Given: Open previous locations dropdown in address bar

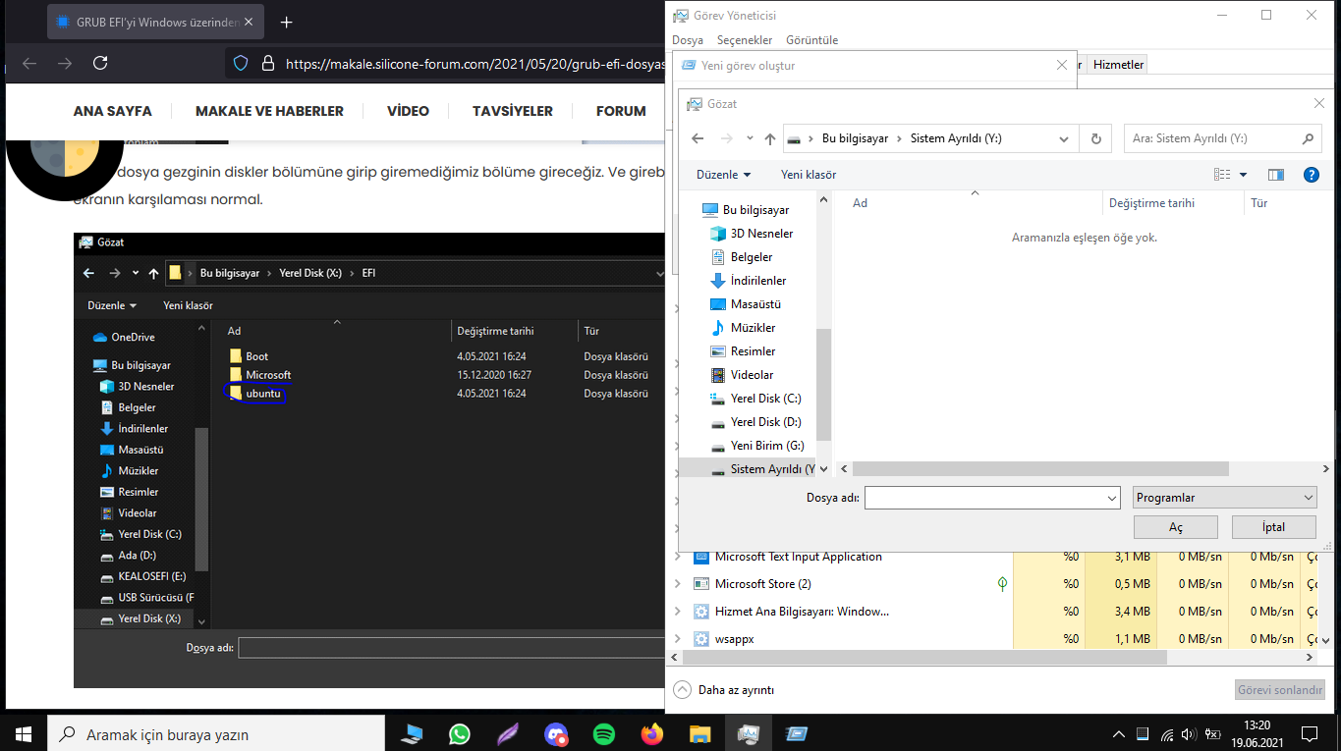Looking at the screenshot, I should pyautogui.click(x=1065, y=138).
